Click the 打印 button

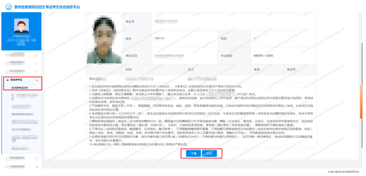209,154
